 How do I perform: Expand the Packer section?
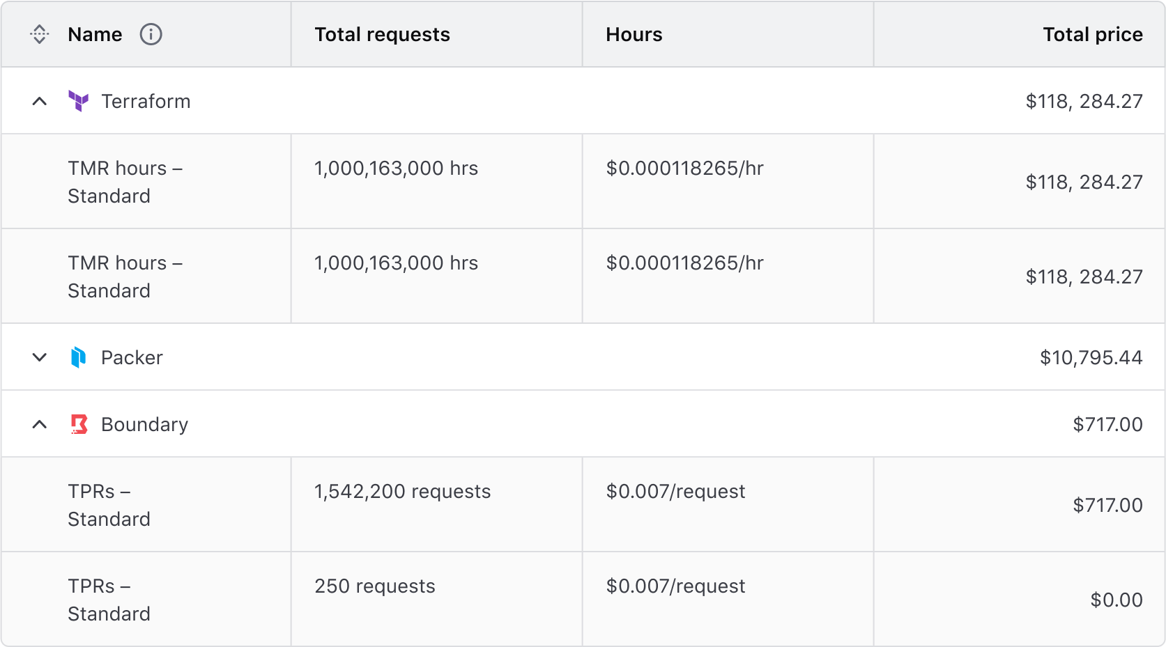[40, 357]
